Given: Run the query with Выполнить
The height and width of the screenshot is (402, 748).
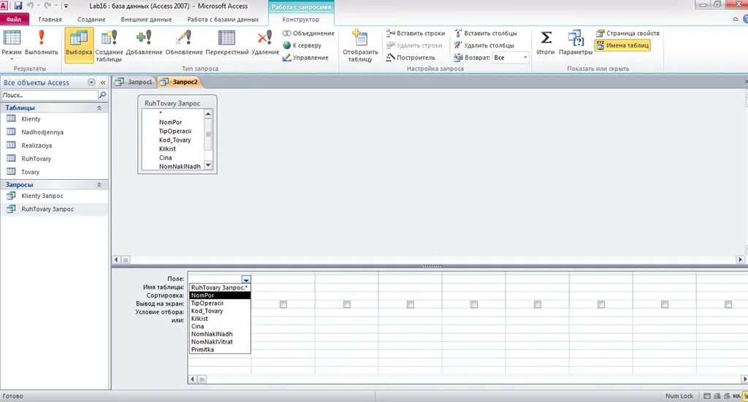Looking at the screenshot, I should (42, 43).
